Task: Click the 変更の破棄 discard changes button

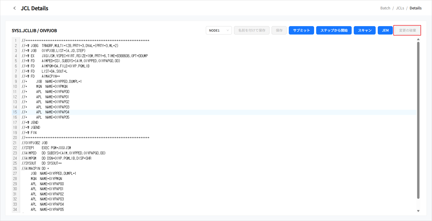Action: pos(407,30)
